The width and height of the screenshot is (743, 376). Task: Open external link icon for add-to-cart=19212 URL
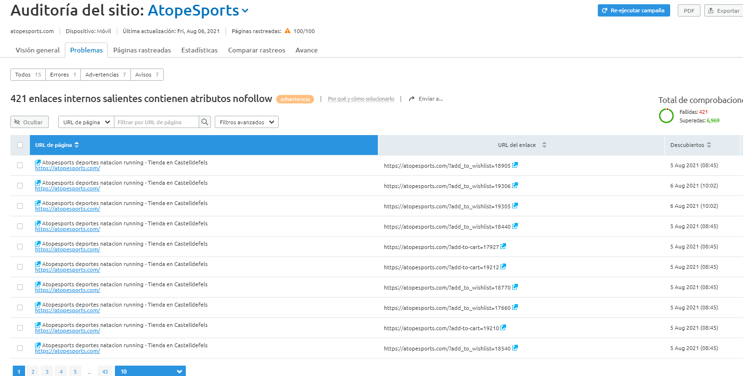coord(503,266)
